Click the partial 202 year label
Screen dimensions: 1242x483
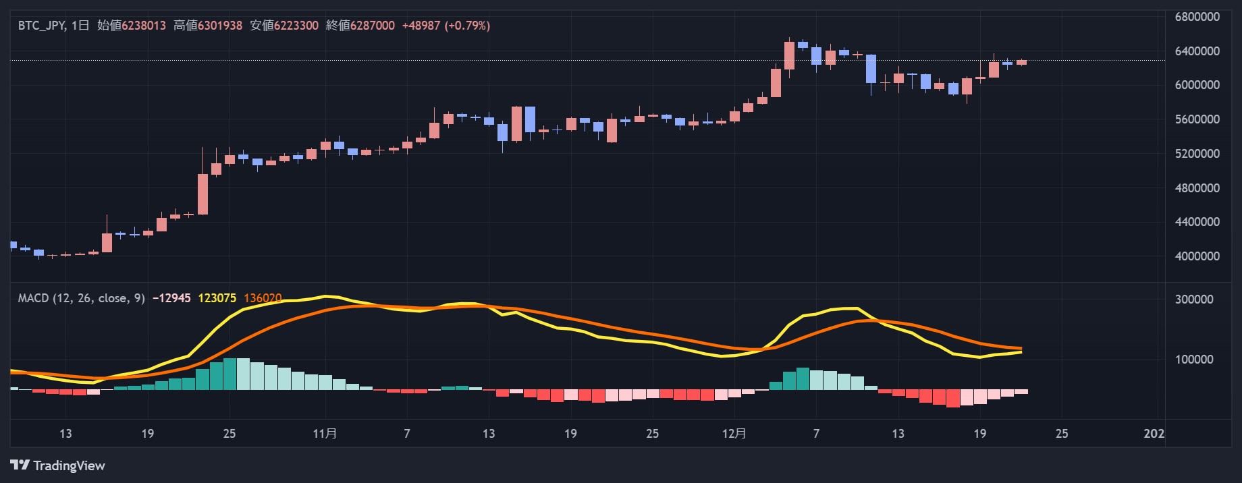[1154, 433]
